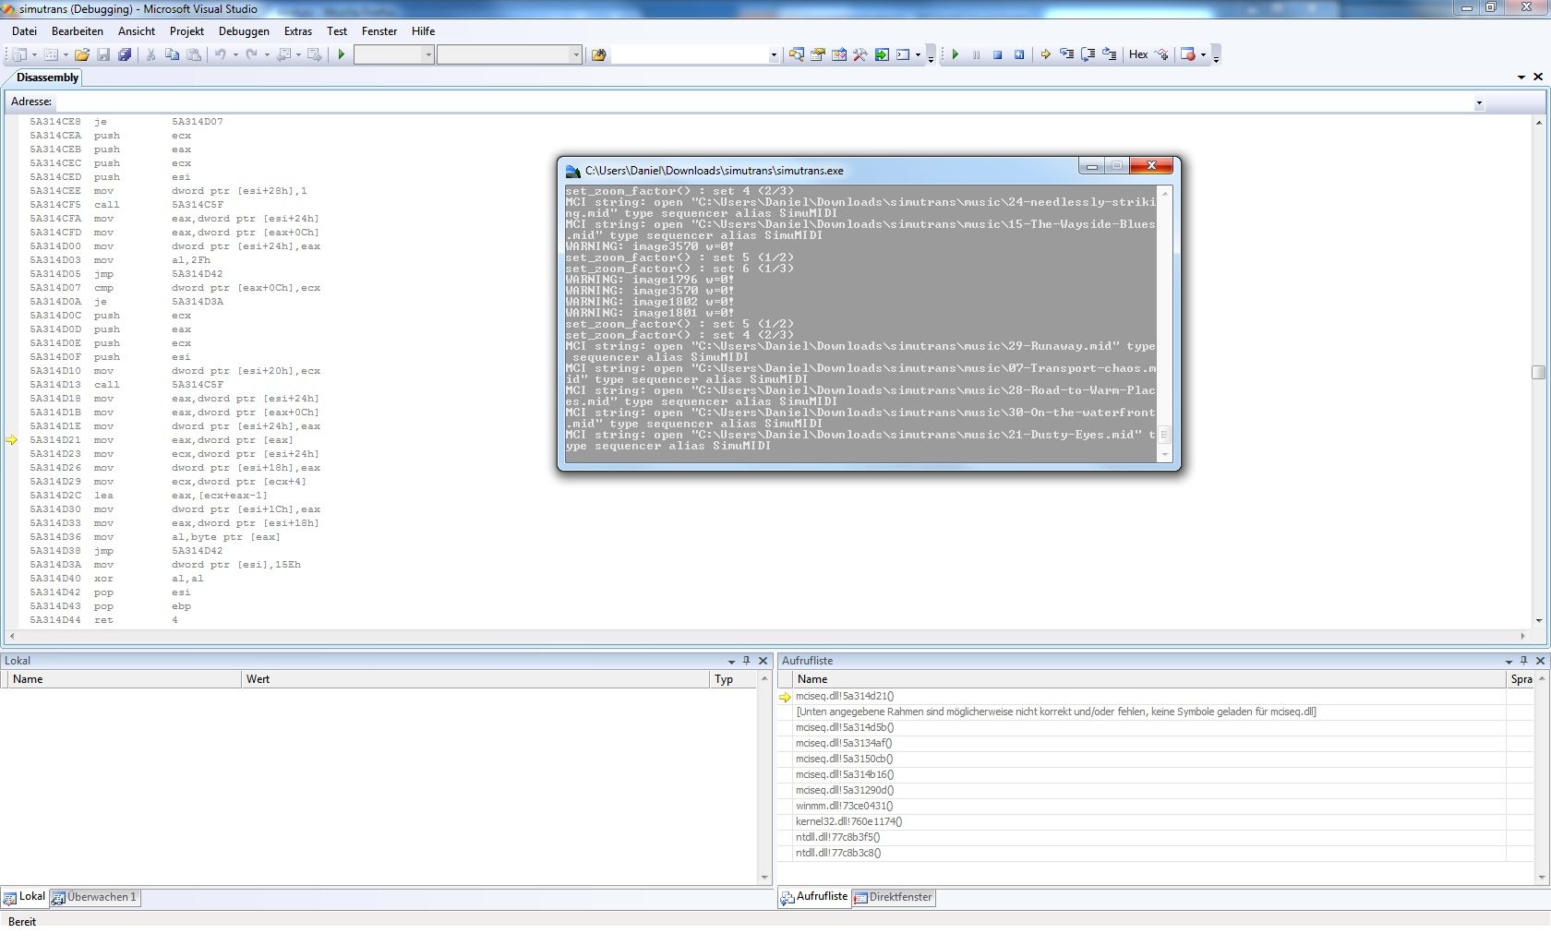Click the Open File folder icon
1551x945 pixels.
pyautogui.click(x=82, y=55)
